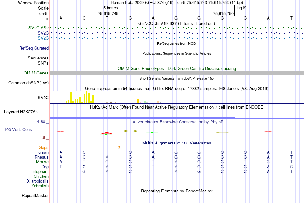Click the Scale ruler label
Screen dimensions: 304x203
(x=43, y=8)
